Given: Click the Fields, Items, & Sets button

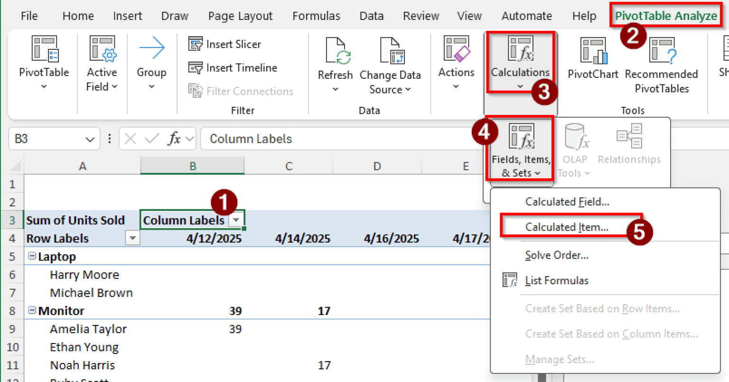Looking at the screenshot, I should 521,149.
